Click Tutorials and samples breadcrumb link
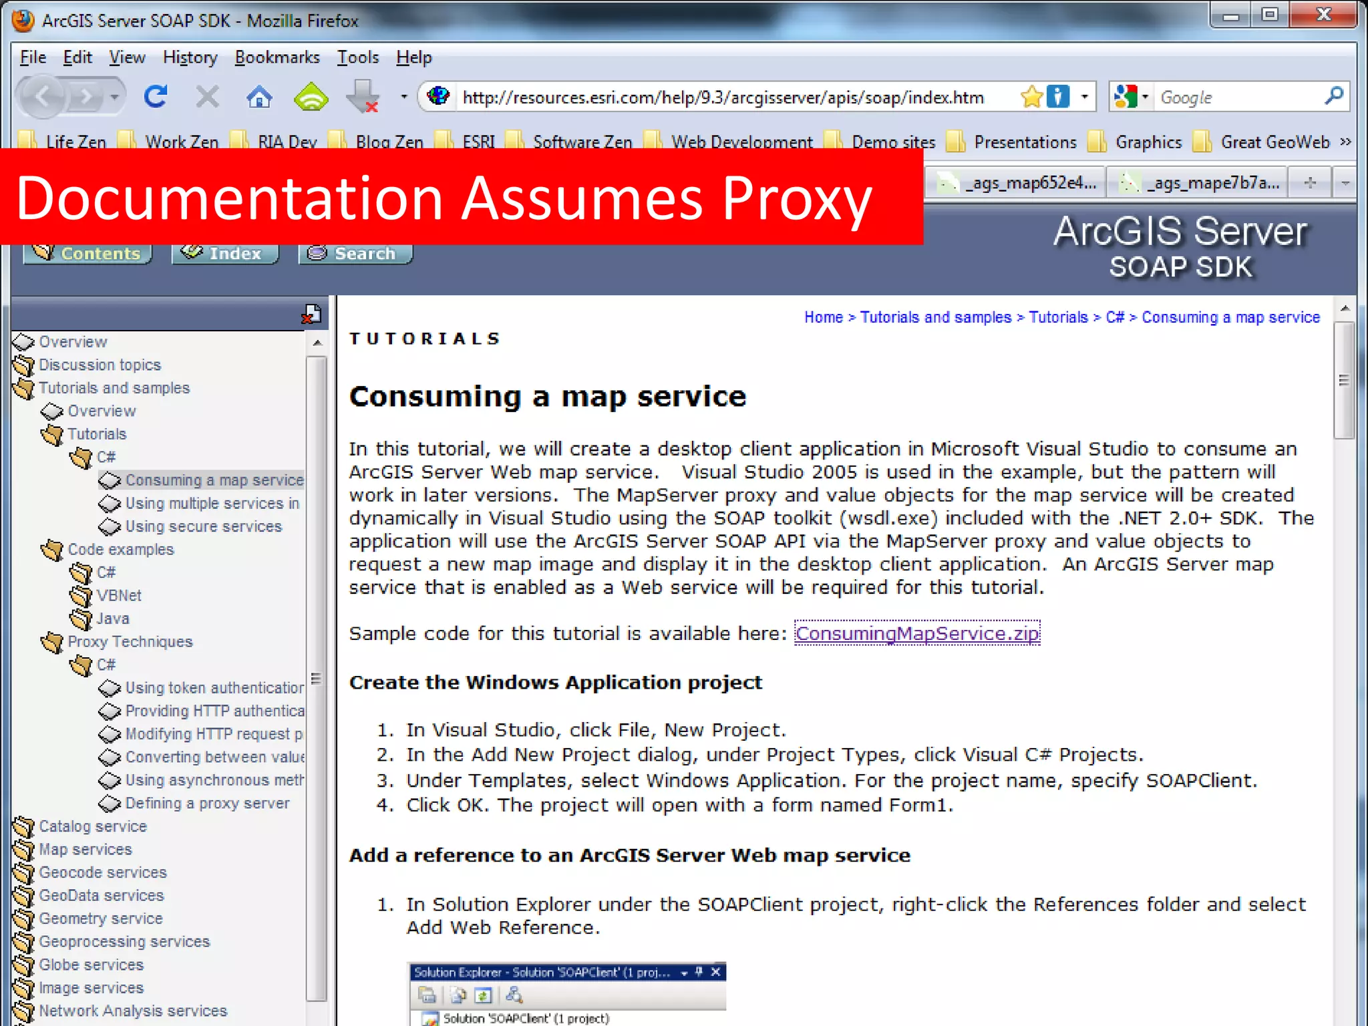1368x1026 pixels. pyautogui.click(x=936, y=317)
